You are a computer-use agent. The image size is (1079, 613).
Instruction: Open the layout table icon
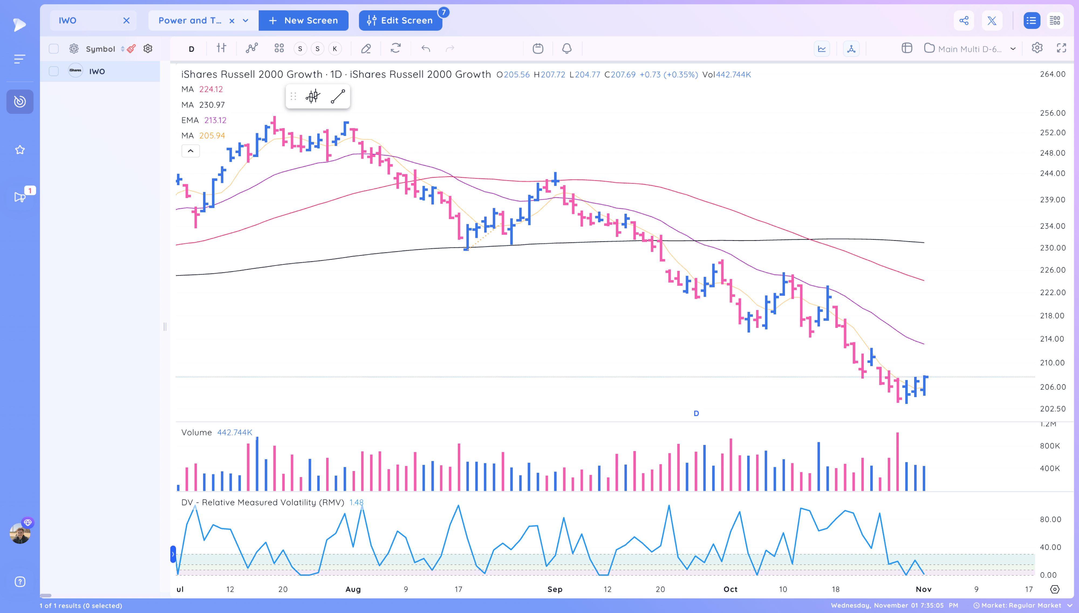tap(907, 48)
